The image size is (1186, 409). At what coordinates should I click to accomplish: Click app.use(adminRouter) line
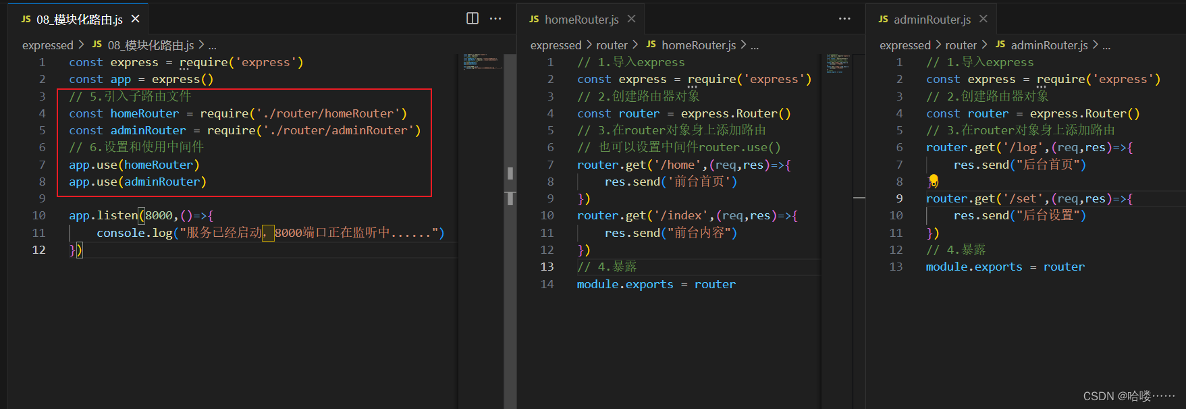pos(138,182)
